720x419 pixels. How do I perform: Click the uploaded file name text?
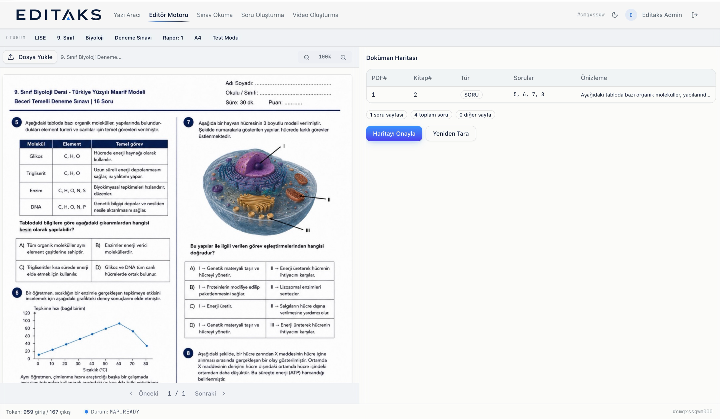point(92,57)
